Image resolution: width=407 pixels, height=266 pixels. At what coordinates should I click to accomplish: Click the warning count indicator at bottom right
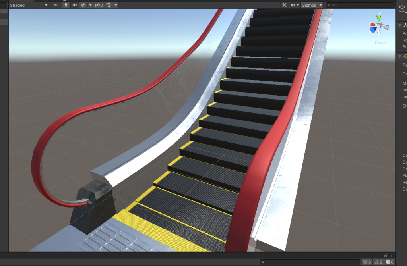point(378,262)
